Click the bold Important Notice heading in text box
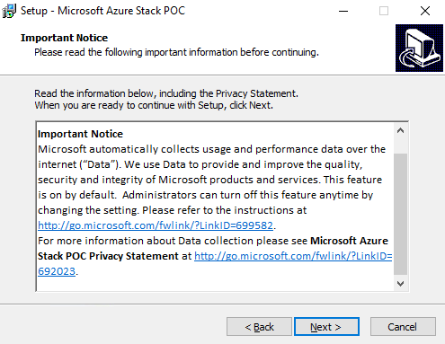 [x=80, y=134]
